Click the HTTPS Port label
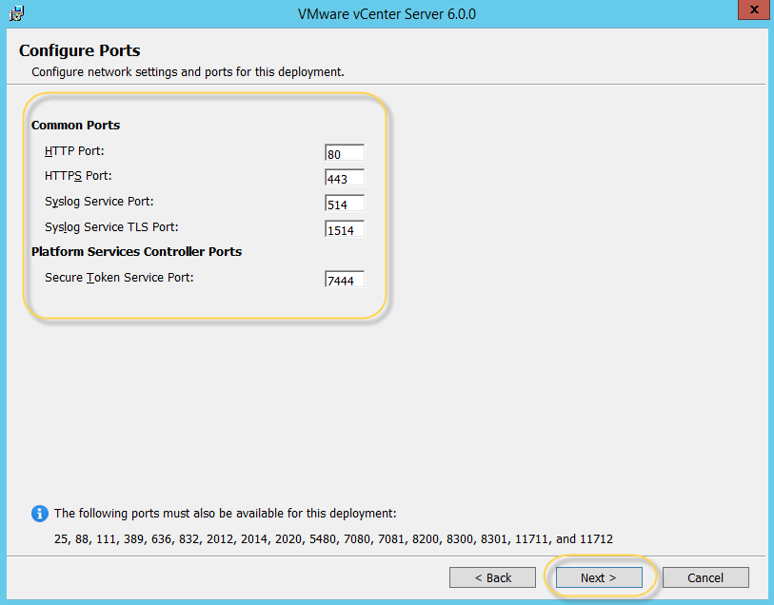The height and width of the screenshot is (605, 774). click(x=78, y=176)
